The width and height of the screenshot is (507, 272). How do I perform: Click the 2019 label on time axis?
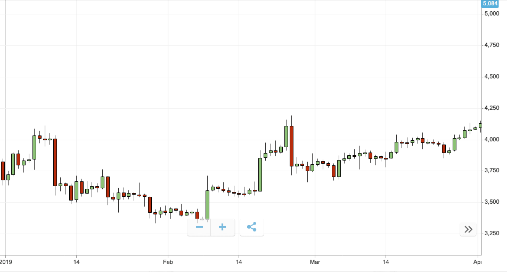5,262
